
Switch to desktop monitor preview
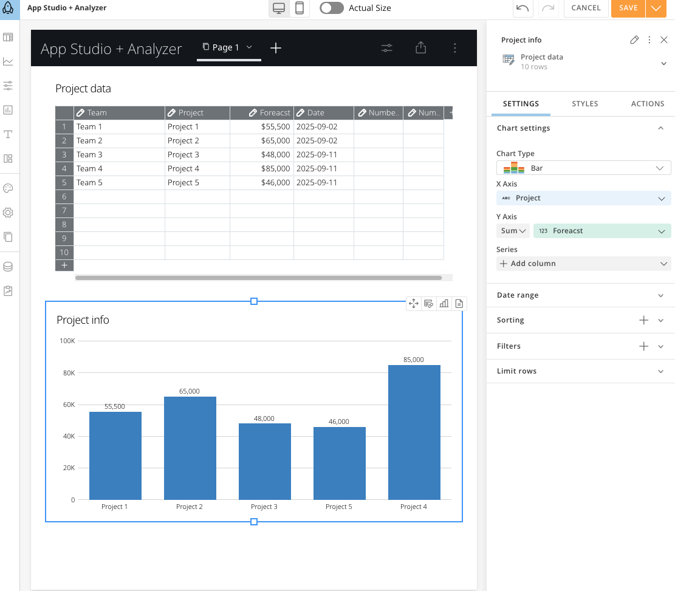pyautogui.click(x=279, y=8)
